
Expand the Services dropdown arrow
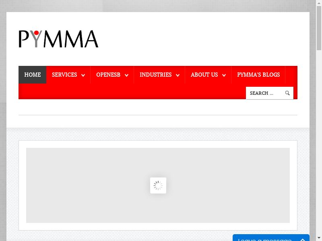(x=83, y=75)
